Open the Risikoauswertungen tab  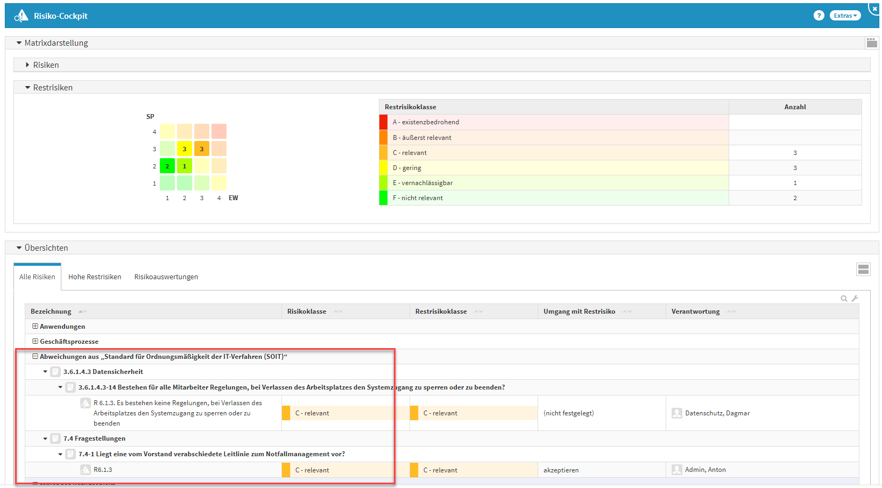pyautogui.click(x=166, y=277)
